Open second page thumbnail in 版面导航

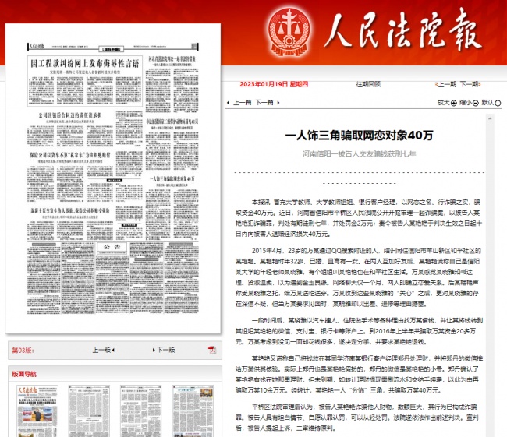coord(89,411)
